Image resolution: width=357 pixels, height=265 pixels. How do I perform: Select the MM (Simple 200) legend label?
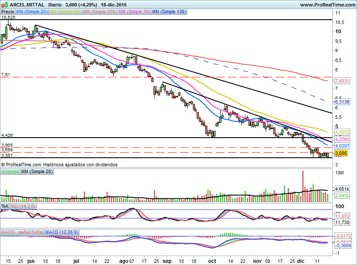100,12
